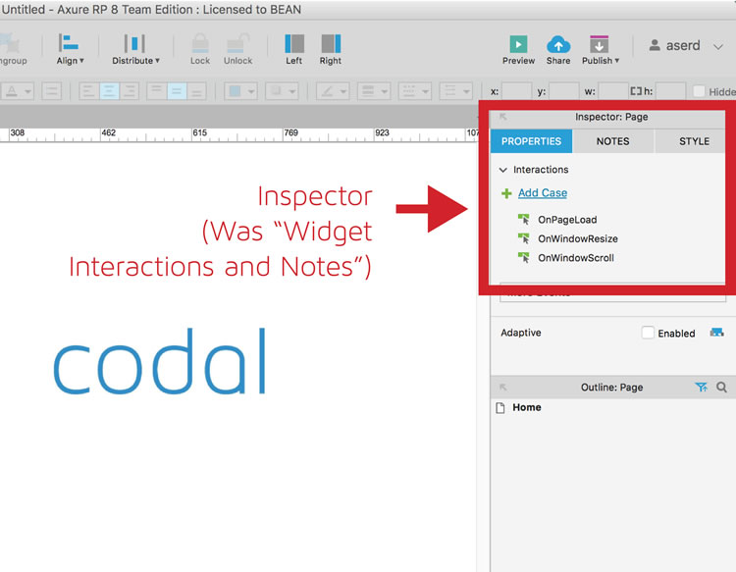Toggle the keep aspect ratio icon
The image size is (736, 572).
636,91
